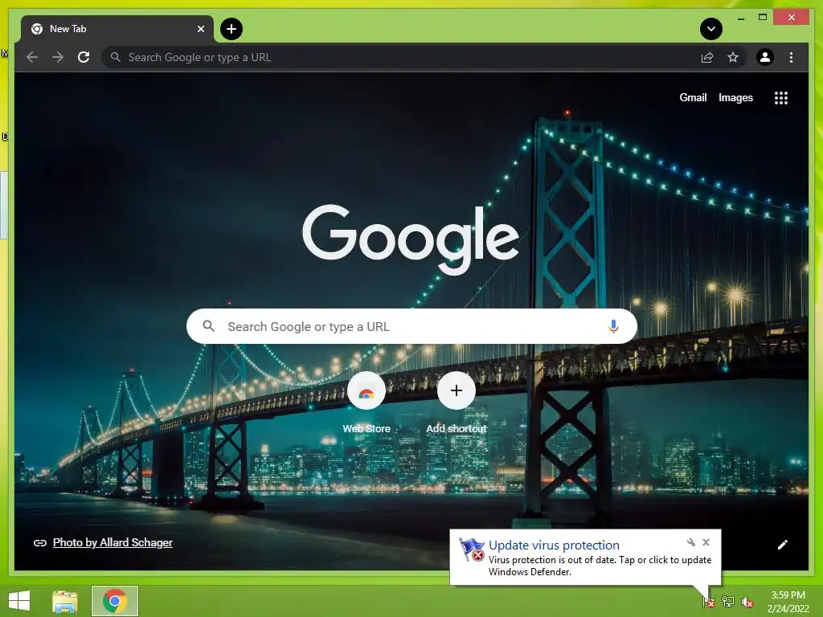The image size is (823, 617).
Task: Open the Photo by Allard Schager link
Action: (113, 542)
